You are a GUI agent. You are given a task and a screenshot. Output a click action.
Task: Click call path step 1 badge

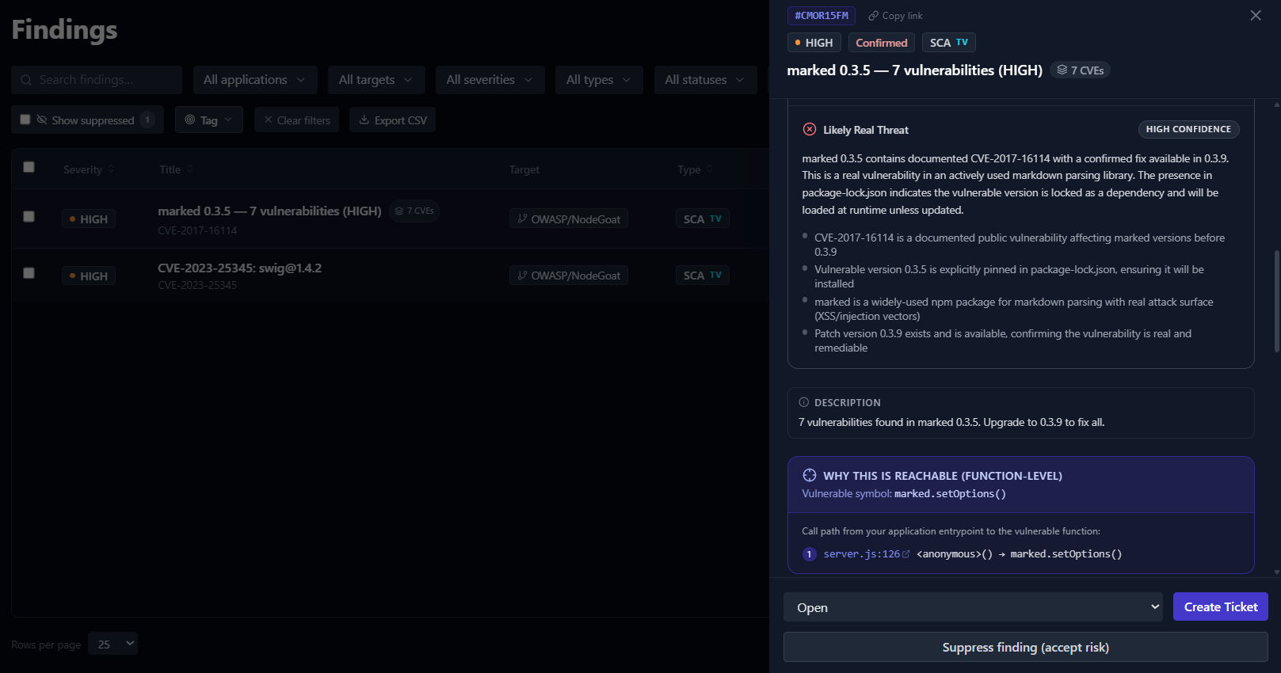click(809, 554)
